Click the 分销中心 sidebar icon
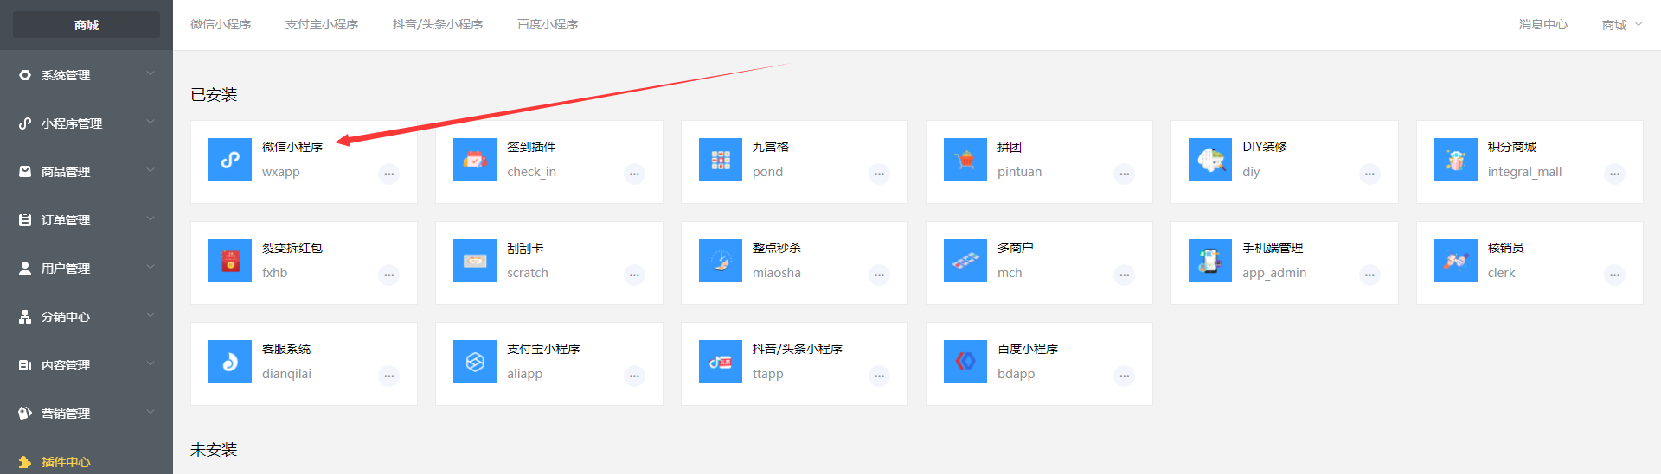This screenshot has width=1661, height=474. tap(25, 317)
